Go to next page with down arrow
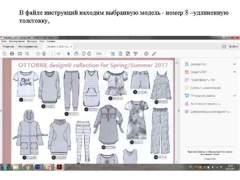Screen dimensions: 240x180 coord(44,54)
